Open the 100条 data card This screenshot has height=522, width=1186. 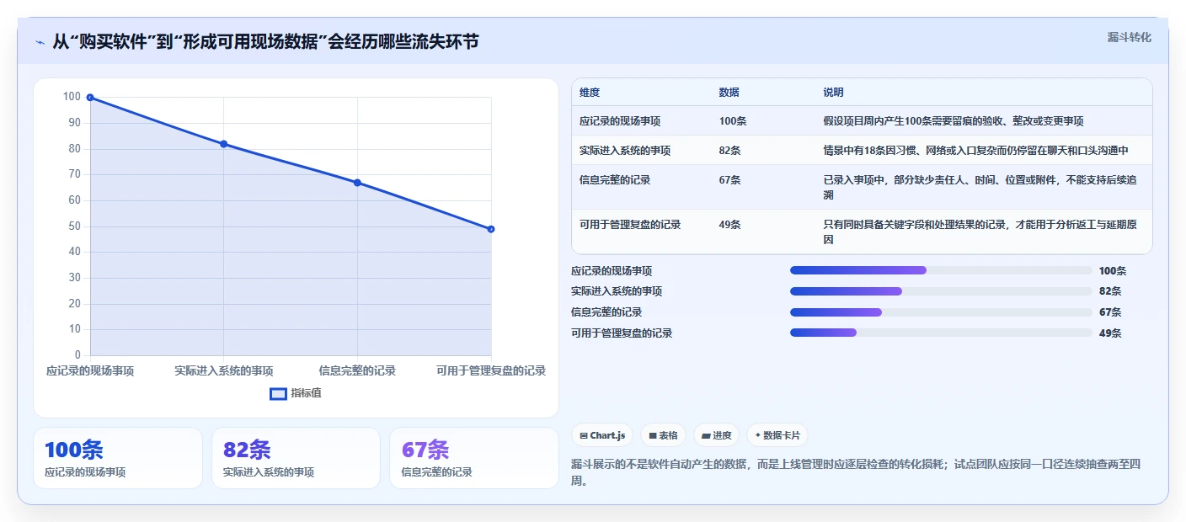pos(118,458)
